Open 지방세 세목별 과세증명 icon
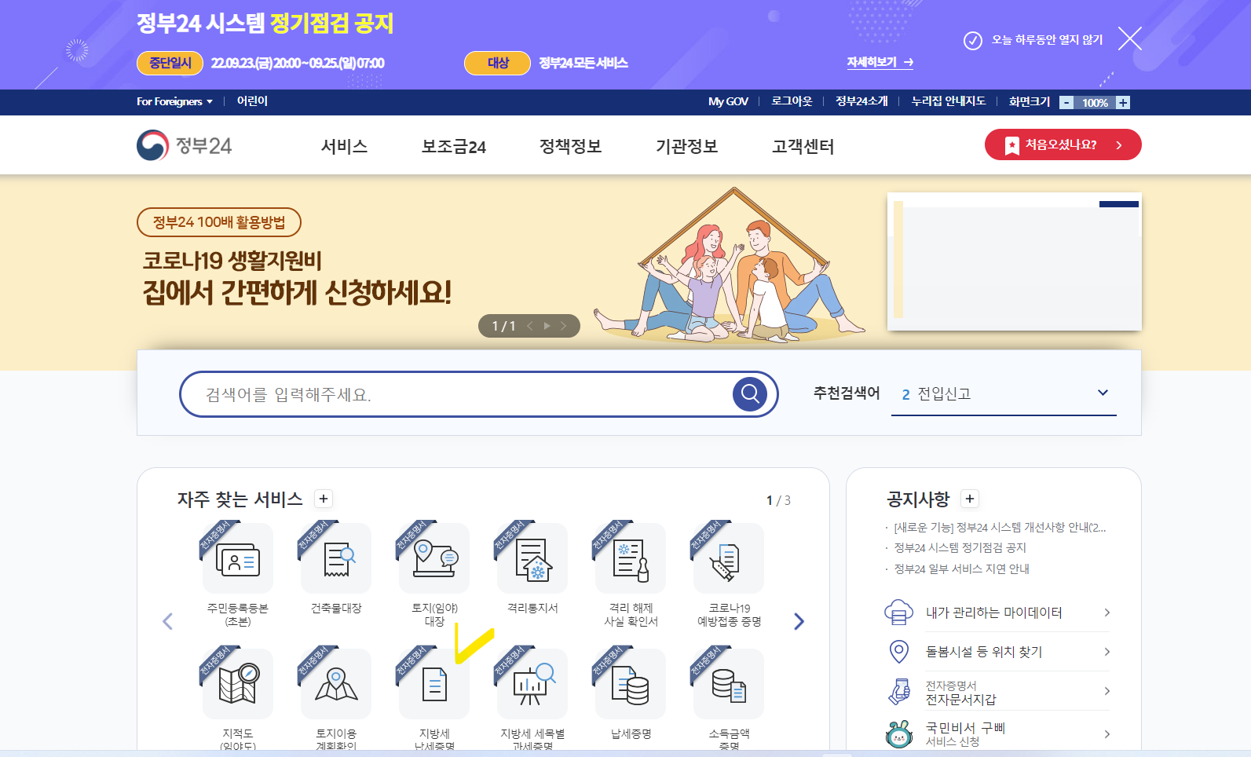Image resolution: width=1251 pixels, height=757 pixels. pos(532,684)
